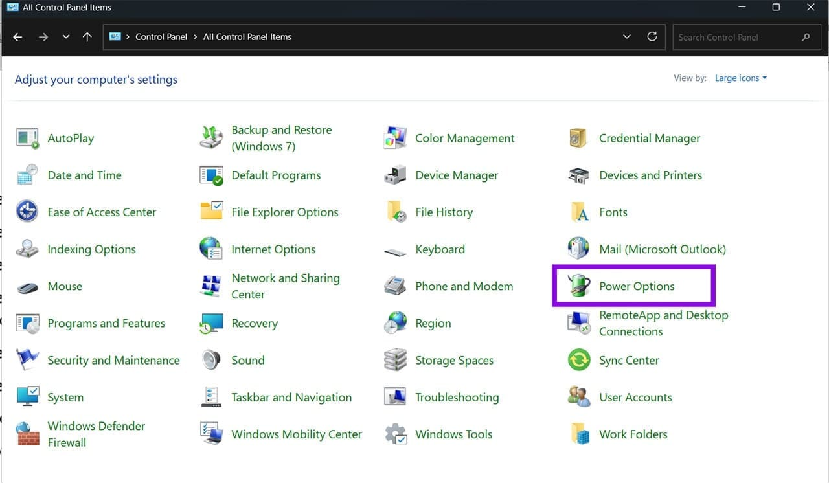Click the Windows Tools gear icon
The width and height of the screenshot is (829, 483).
395,434
